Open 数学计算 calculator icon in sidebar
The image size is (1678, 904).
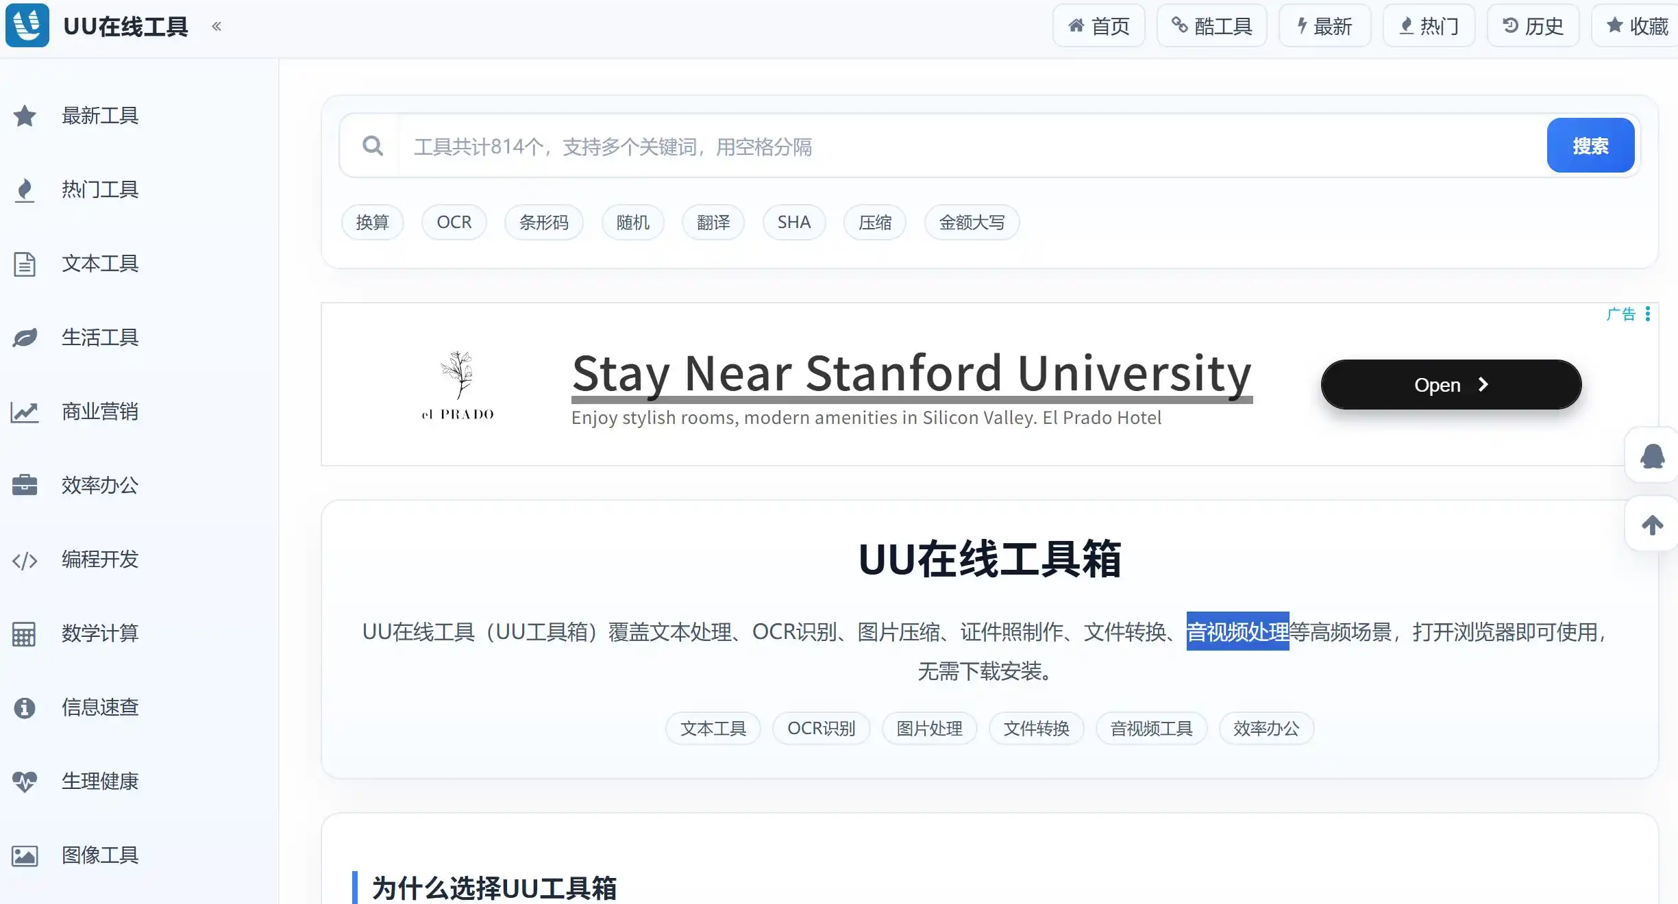click(x=24, y=633)
